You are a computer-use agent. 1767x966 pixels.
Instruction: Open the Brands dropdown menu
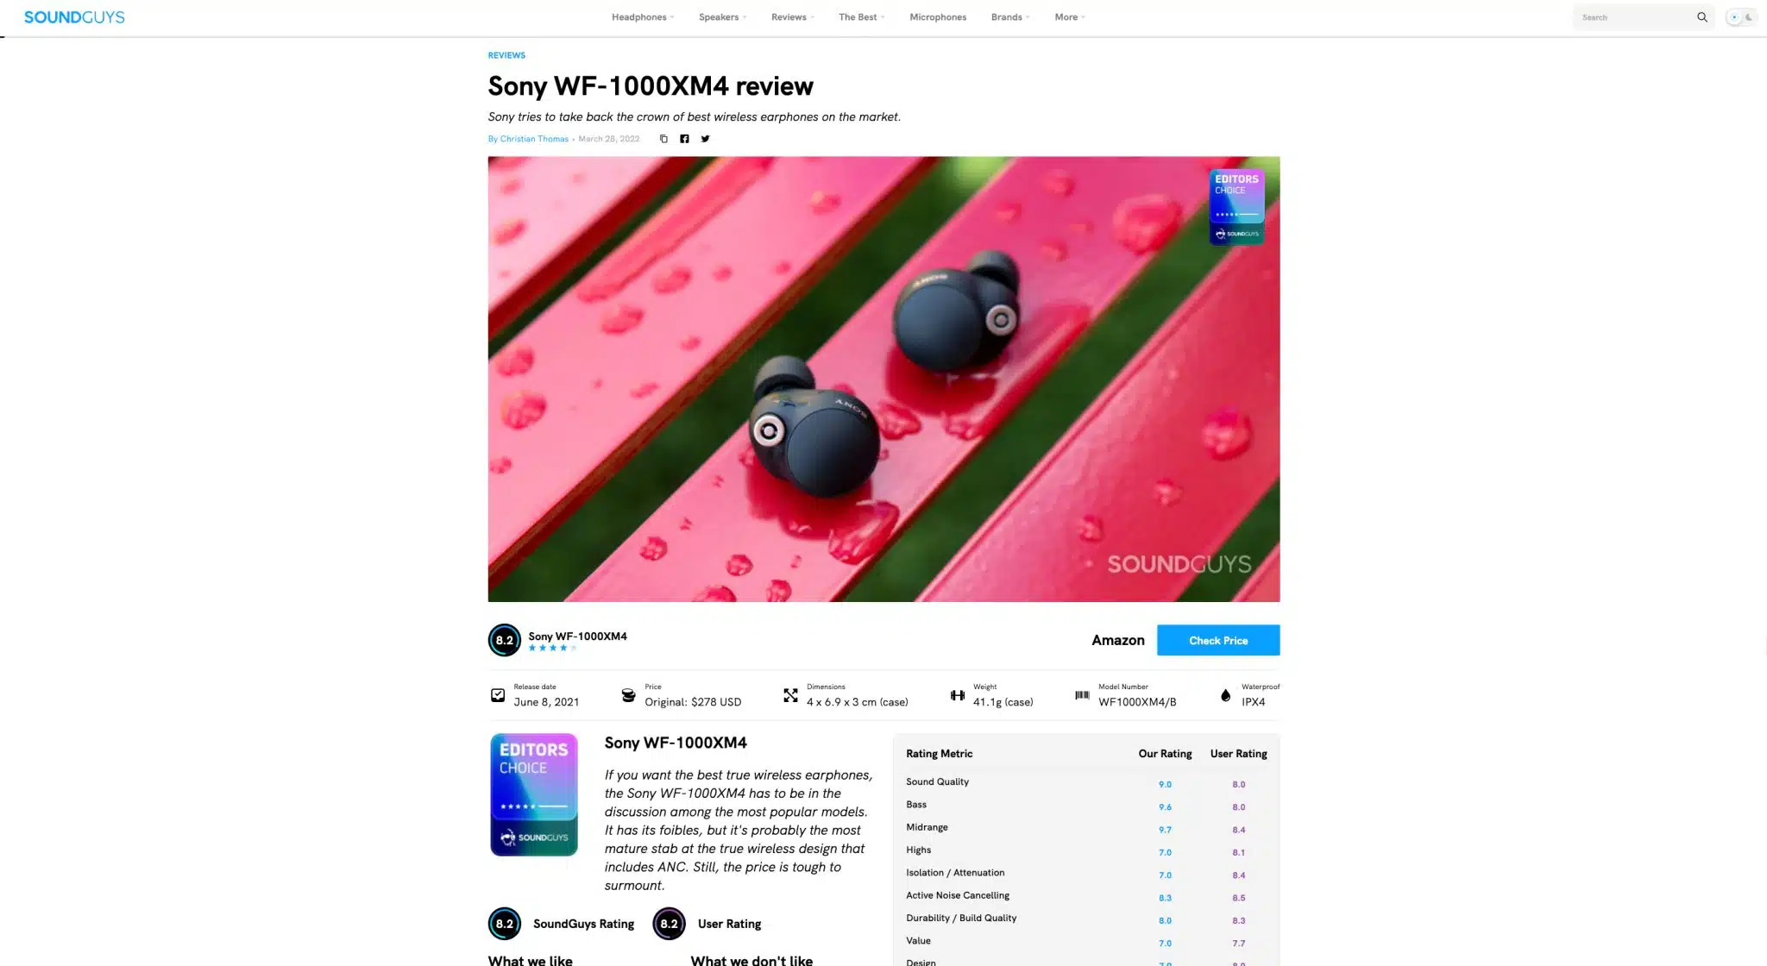tap(1010, 17)
